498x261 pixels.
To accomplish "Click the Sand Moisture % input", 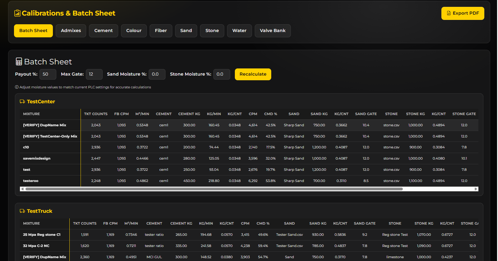I will pyautogui.click(x=157, y=74).
